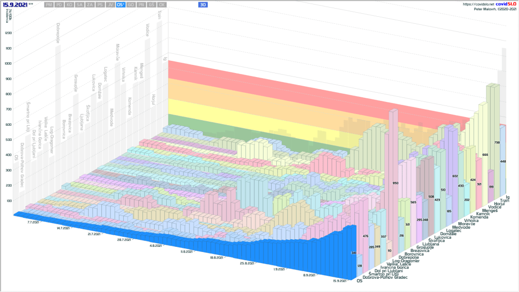Choose the JV region tab
Image resolution: width=519 pixels, height=292 pixels.
(110, 5)
